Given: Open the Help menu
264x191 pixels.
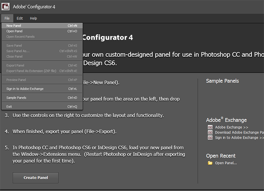Looking at the screenshot, I should pos(33,18).
